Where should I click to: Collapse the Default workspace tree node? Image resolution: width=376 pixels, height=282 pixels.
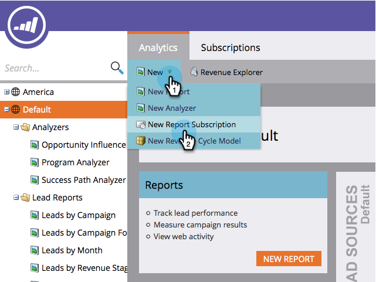coord(6,110)
